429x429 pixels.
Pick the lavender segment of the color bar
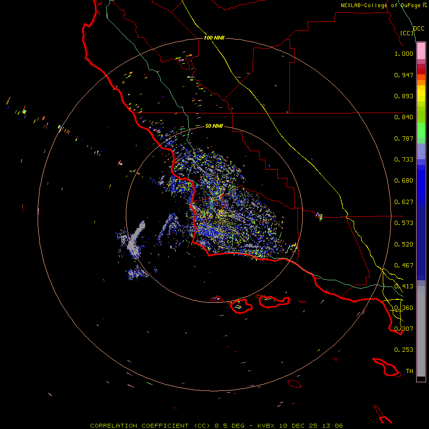click(421, 151)
